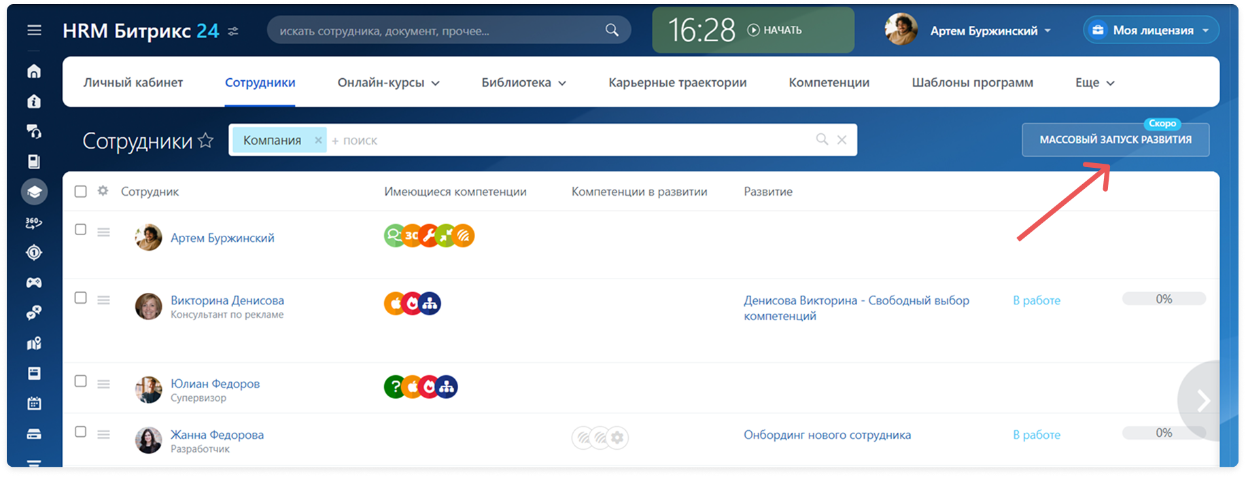Click the gear competency icon for Жанна Федорова
1246x477 pixels.
[x=617, y=438]
